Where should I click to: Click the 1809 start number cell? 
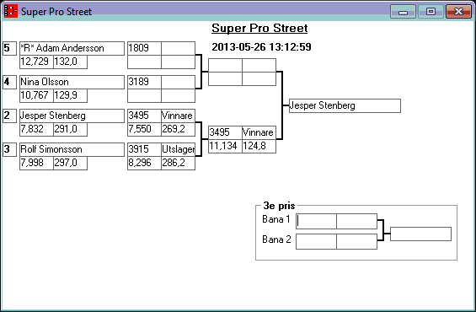coord(144,48)
